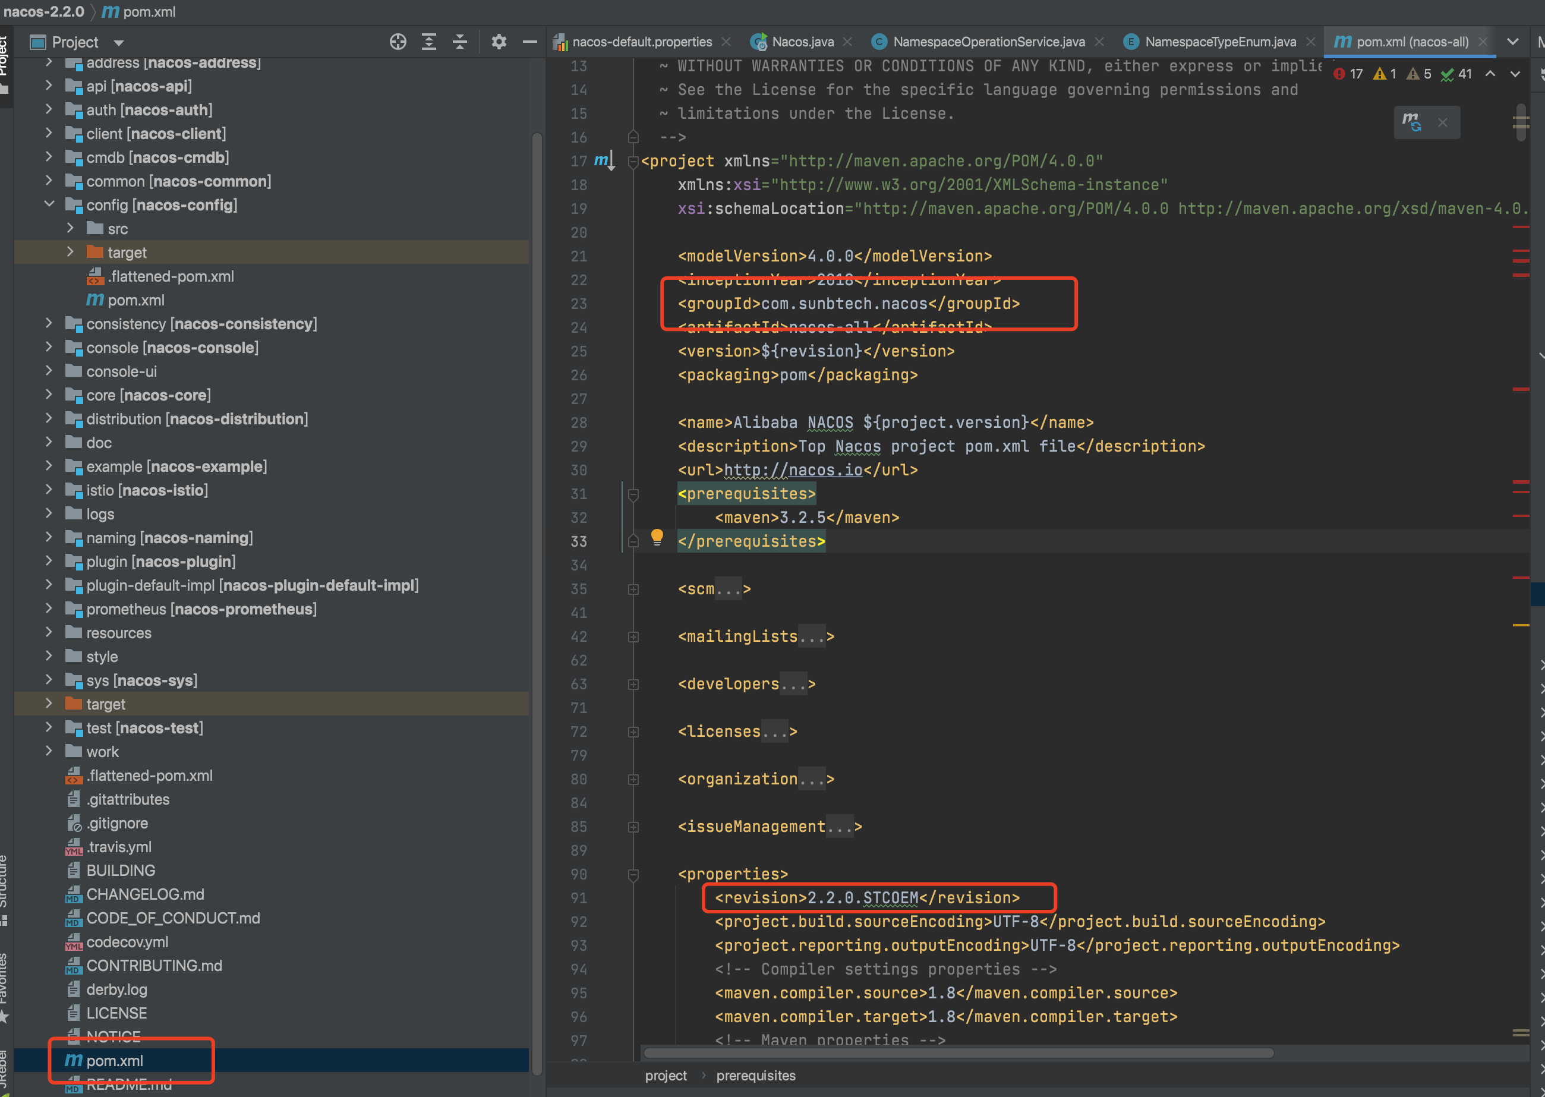Click 'prerequisites' in the XML breadcrumb bar
Image resolution: width=1545 pixels, height=1097 pixels.
pyautogui.click(x=756, y=1076)
